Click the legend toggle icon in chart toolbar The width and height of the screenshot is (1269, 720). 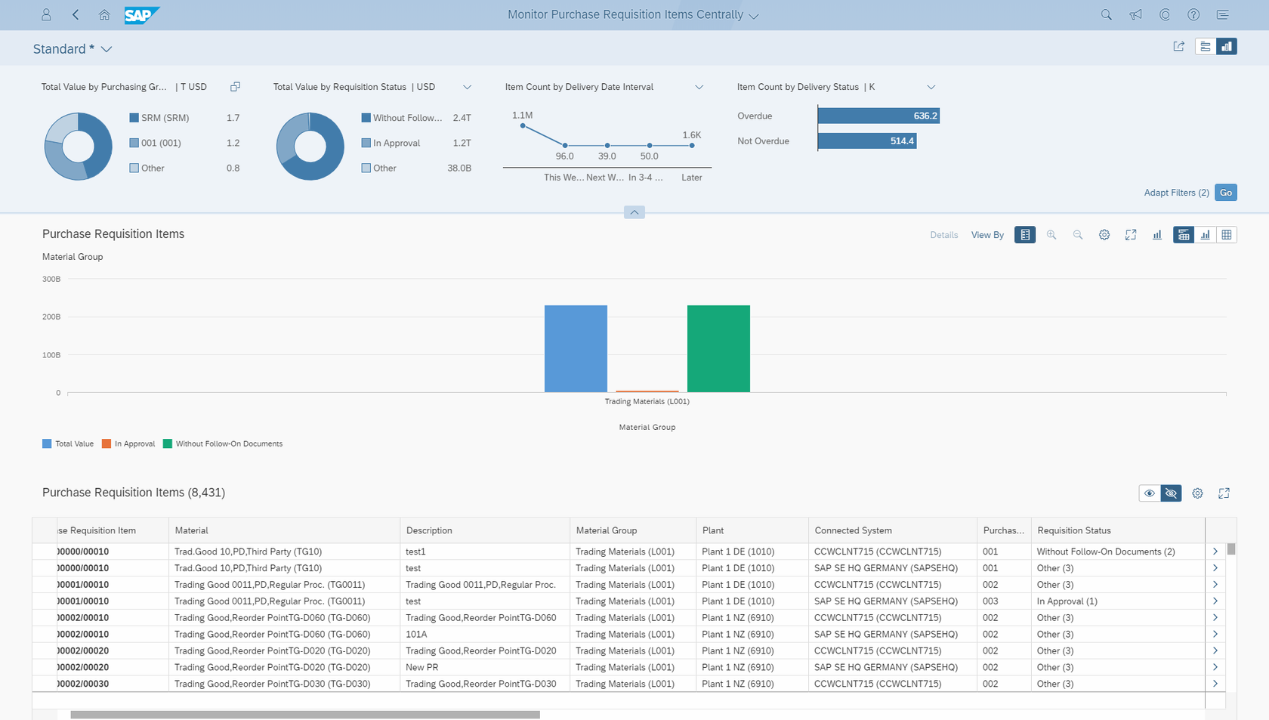pyautogui.click(x=1025, y=235)
